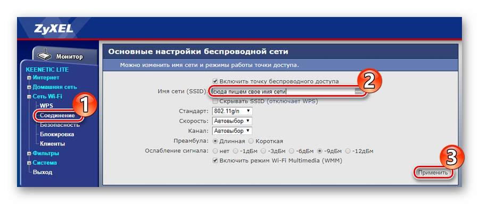Open the Блокировка menu item
This screenshot has height=204, width=479.
(x=57, y=134)
